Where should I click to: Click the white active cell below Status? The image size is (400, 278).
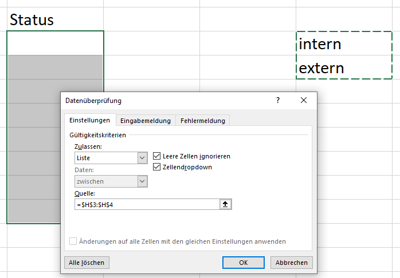tap(55, 43)
